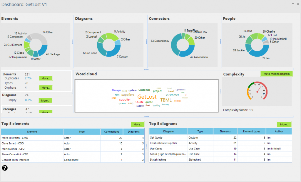Image resolution: width=301 pixels, height=182 pixels.
Task: Click More button beside Orphans count
Action: 46,87
